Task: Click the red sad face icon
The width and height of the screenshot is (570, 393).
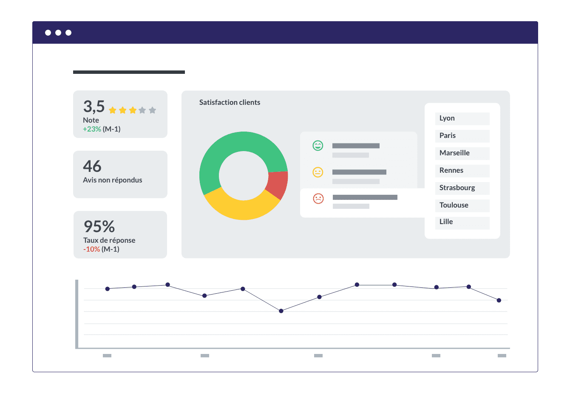Action: [318, 198]
